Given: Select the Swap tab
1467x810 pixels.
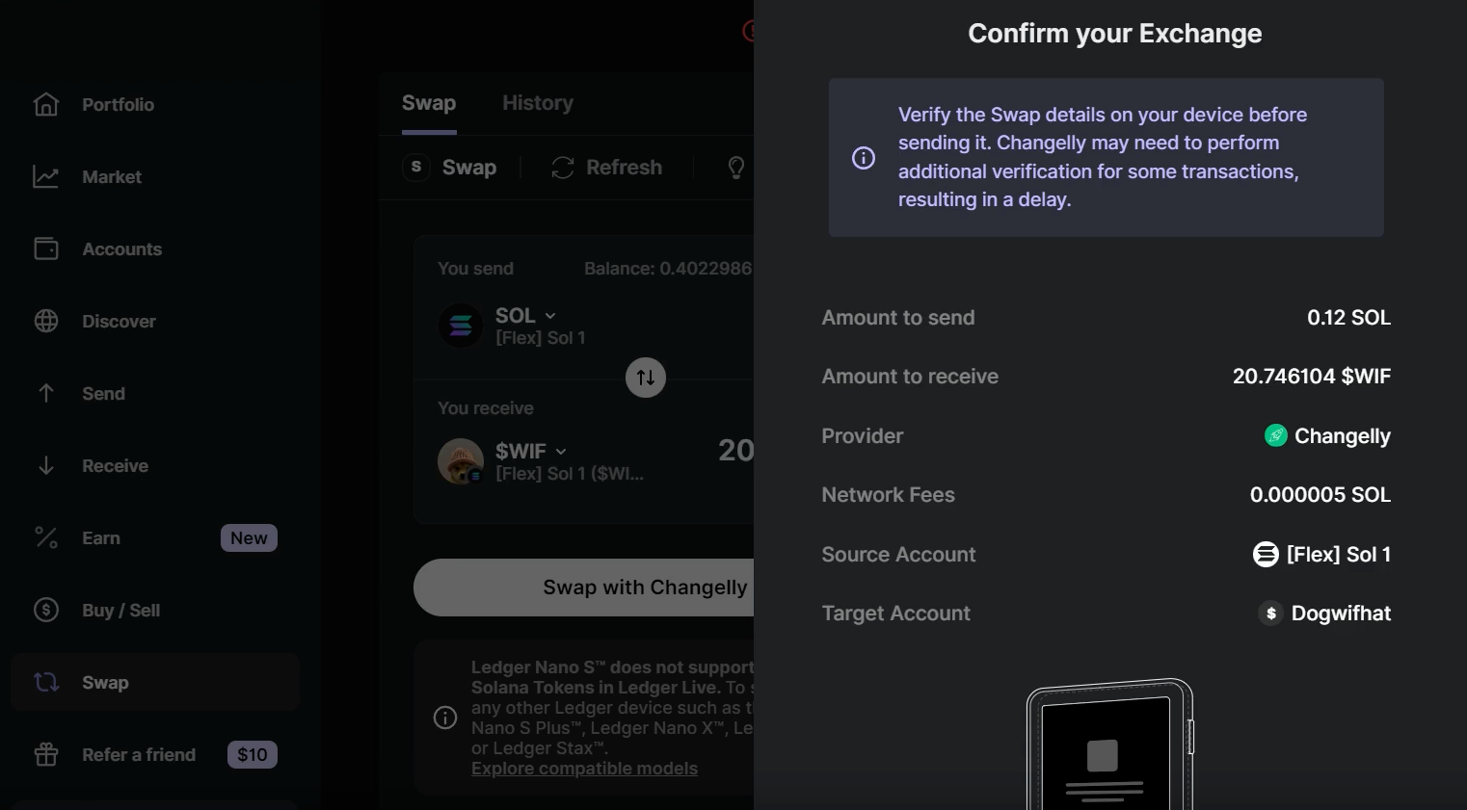Looking at the screenshot, I should coord(429,103).
